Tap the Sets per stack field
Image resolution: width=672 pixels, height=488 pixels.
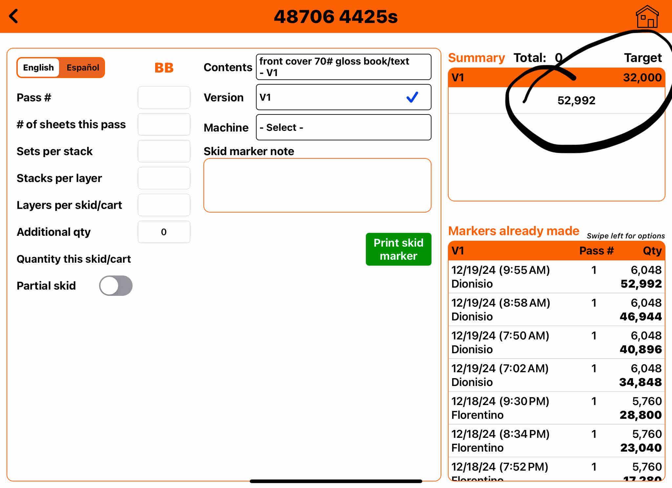(164, 151)
